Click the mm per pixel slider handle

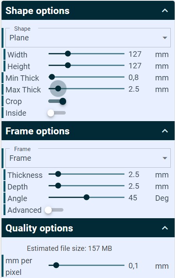56,266
